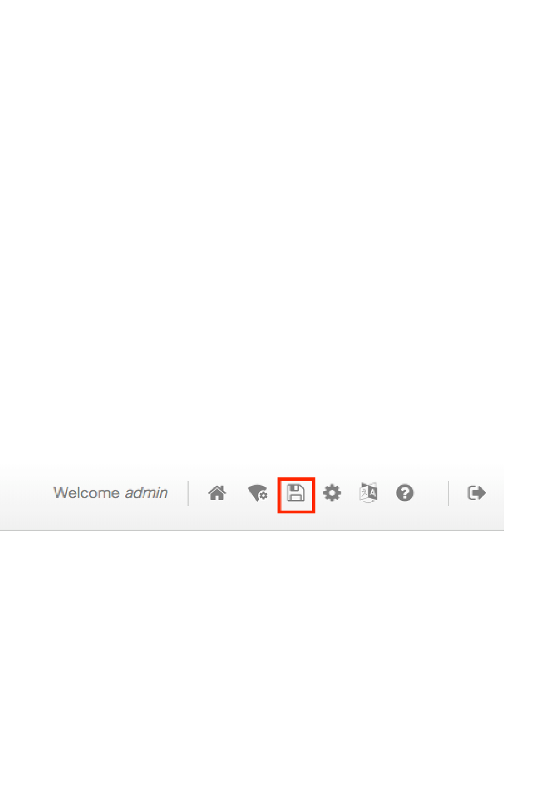
Task: Go to the dashboard via house icon
Action: pos(217,493)
